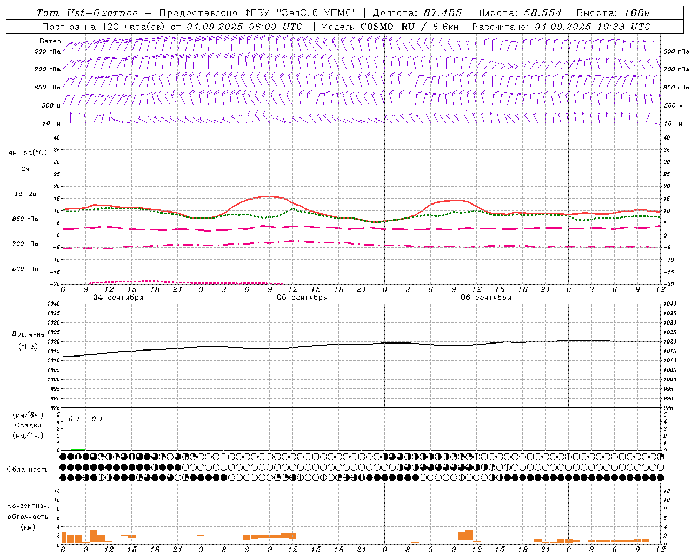This screenshot has width=692, height=554.
Task: Select the Высота: 168м field
Action: coord(614,13)
